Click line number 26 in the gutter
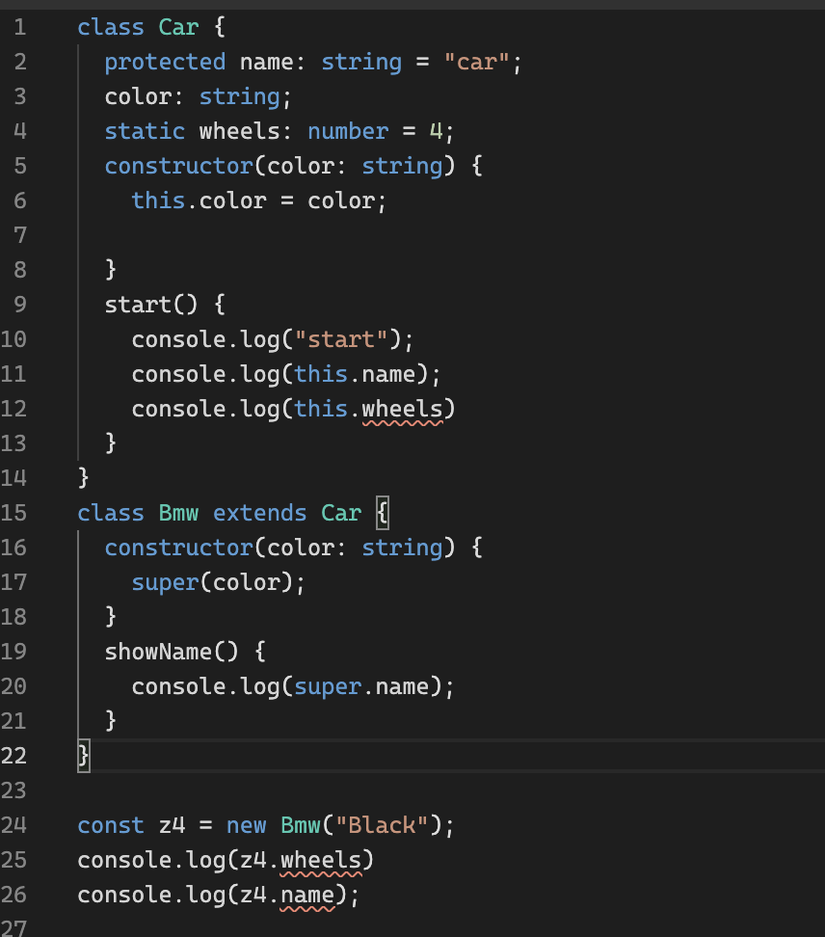 pyautogui.click(x=13, y=895)
